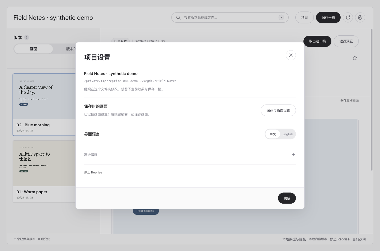Click the version count badge 2

coord(27,37)
